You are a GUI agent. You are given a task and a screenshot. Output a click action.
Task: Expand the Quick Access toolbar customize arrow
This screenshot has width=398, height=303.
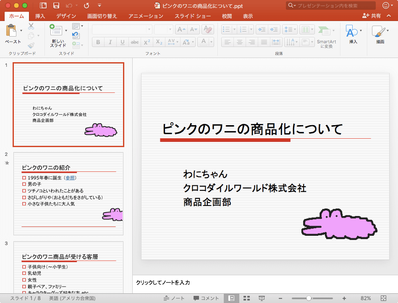99,5
